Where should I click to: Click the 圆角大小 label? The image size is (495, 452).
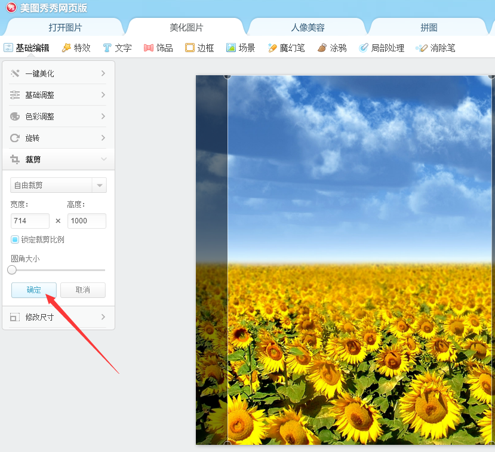[25, 259]
